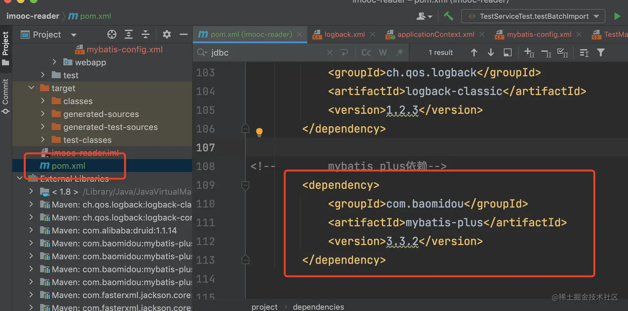Click the lines icon left of the funnel filter
This screenshot has height=311, width=628.
584,53
